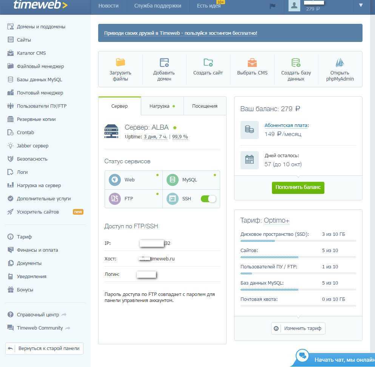Click the timeweb logo

point(40,5)
